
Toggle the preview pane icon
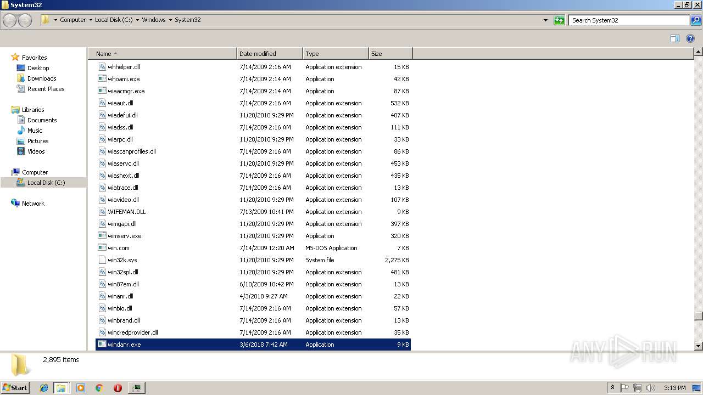point(675,38)
